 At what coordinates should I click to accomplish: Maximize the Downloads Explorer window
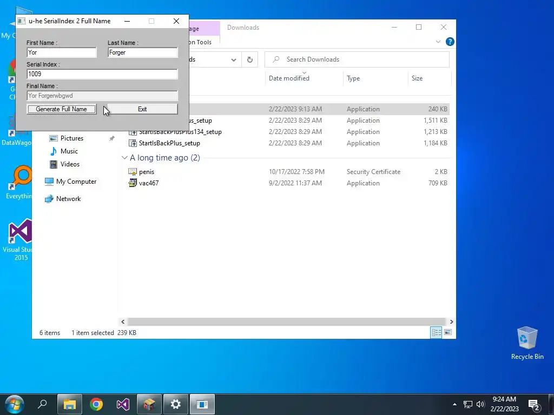(x=419, y=27)
